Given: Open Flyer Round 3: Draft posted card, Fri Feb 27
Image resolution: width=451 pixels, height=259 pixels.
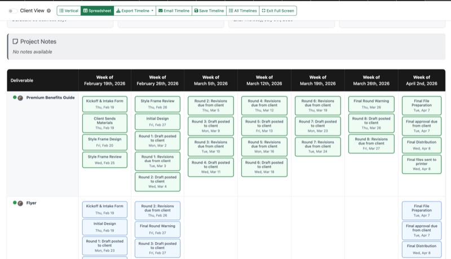Looking at the screenshot, I should (157, 248).
